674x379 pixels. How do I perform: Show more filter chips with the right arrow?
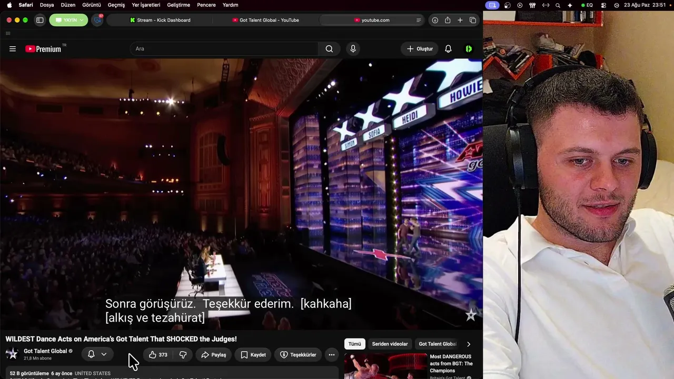pyautogui.click(x=469, y=344)
